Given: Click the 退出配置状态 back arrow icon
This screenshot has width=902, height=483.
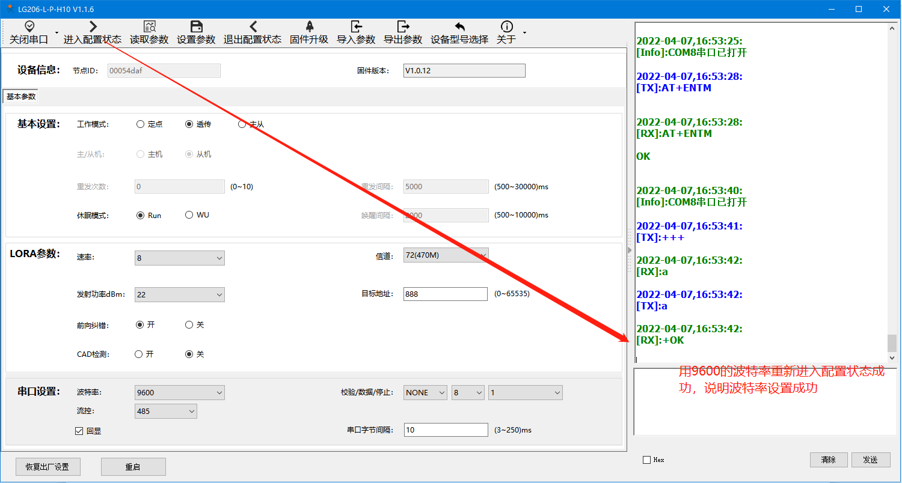Looking at the screenshot, I should click(253, 26).
